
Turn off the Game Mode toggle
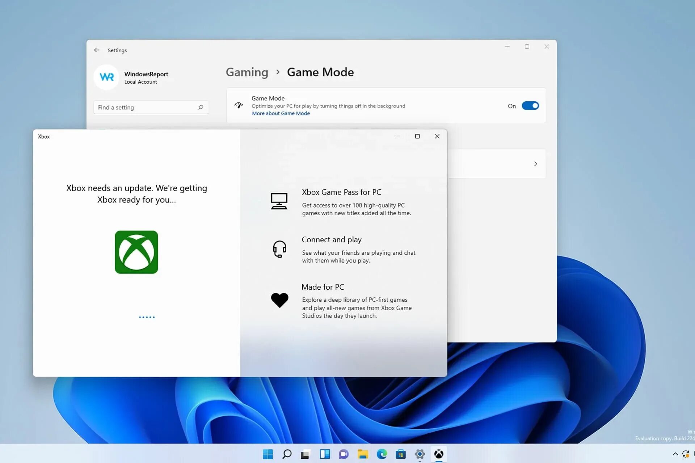pyautogui.click(x=530, y=106)
